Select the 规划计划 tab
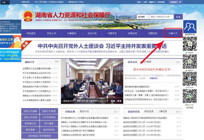This screenshot has width=204, height=140. pos(84,111)
